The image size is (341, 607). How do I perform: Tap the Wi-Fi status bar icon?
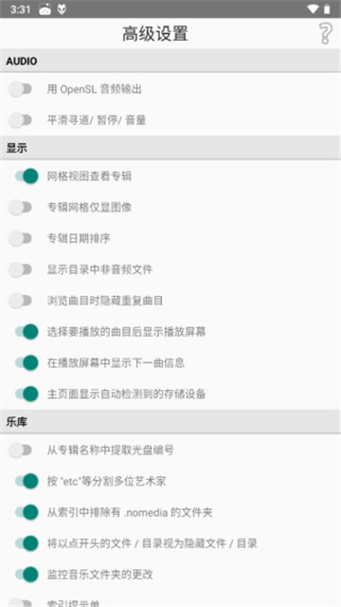coord(313,9)
